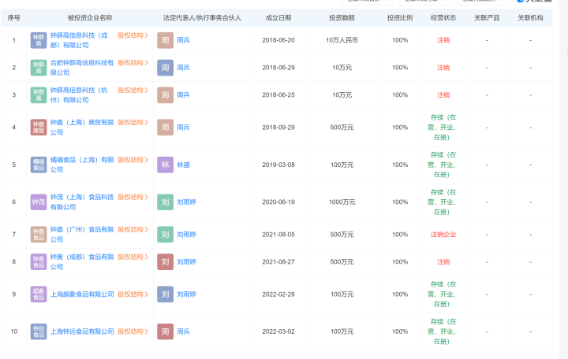Expand 股权结构 for 钟奥(成都)食品
This screenshot has height=359, width=568.
[x=133, y=257]
